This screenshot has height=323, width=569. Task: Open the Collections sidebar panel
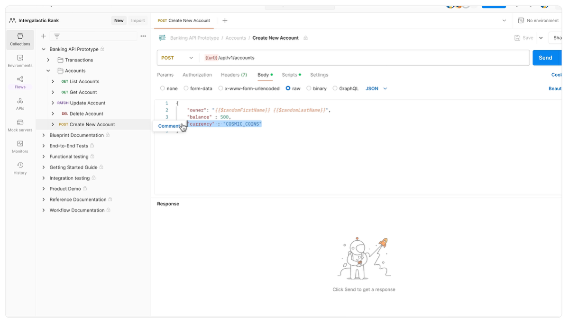tap(20, 40)
